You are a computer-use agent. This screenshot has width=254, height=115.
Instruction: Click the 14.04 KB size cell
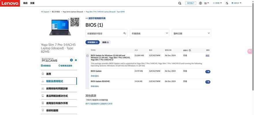click(x=138, y=81)
